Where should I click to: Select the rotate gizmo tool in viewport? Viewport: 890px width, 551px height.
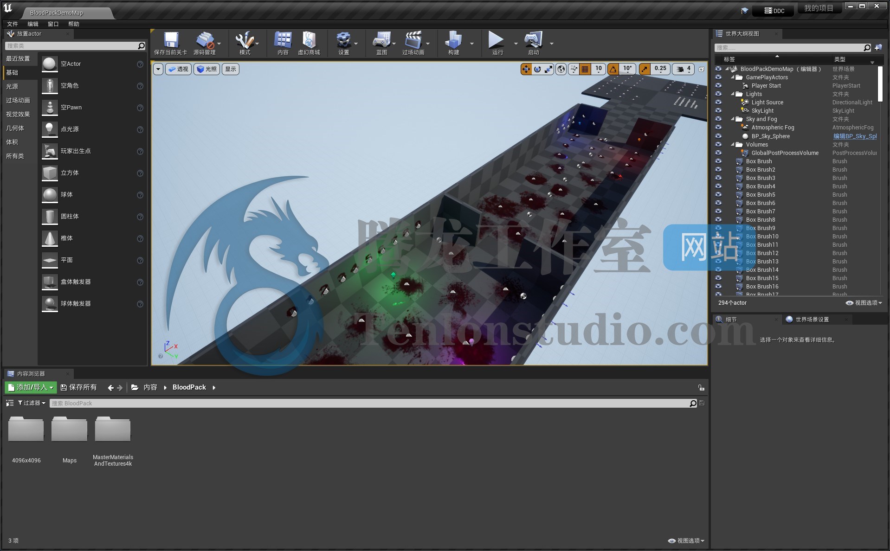pyautogui.click(x=537, y=69)
